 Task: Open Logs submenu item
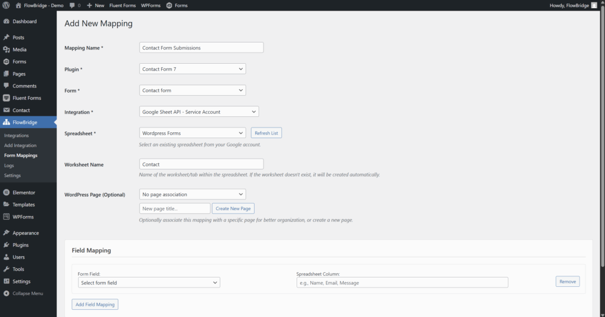click(x=9, y=165)
